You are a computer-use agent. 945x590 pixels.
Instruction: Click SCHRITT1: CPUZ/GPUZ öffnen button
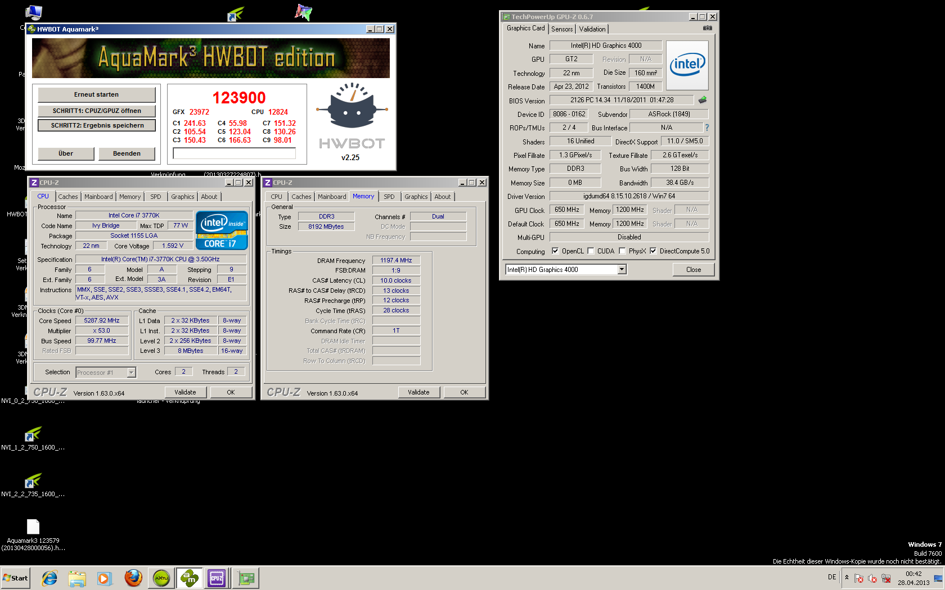click(97, 111)
